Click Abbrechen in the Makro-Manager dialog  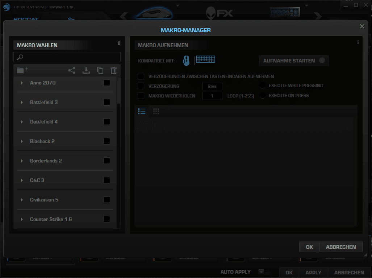[341, 247]
